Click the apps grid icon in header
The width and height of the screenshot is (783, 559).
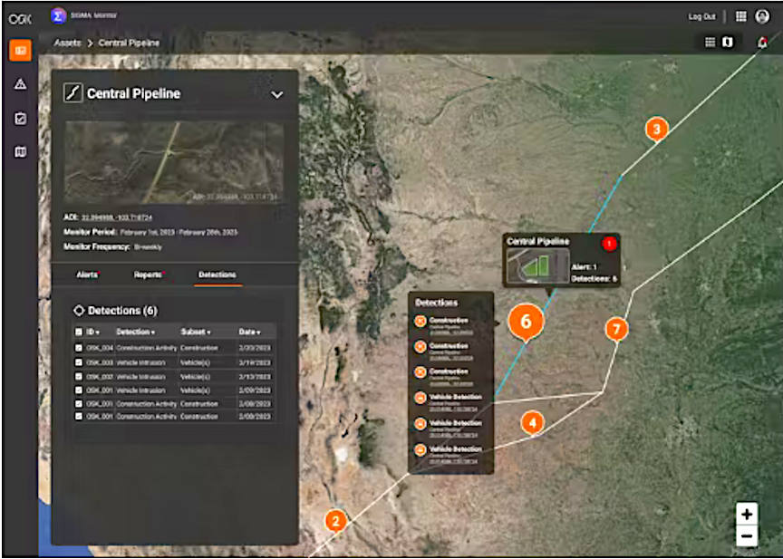(x=740, y=16)
